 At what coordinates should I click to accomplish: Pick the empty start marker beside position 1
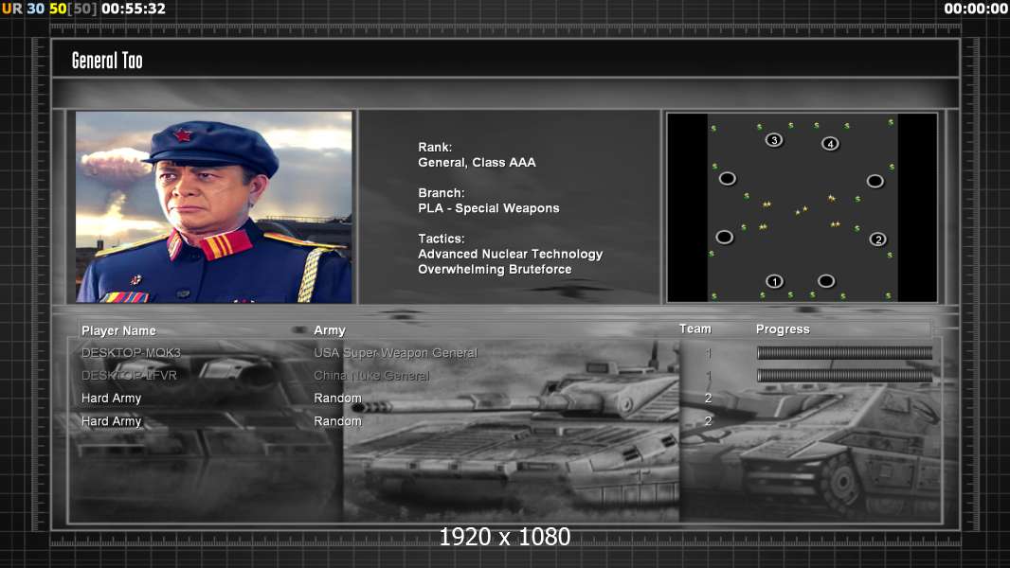(826, 280)
